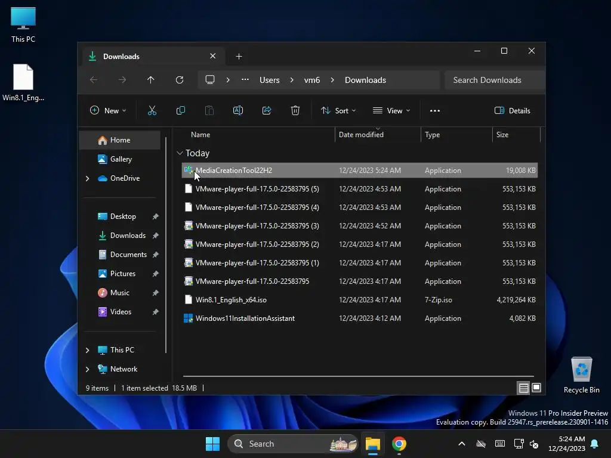The height and width of the screenshot is (458, 611).
Task: Select VMware-player-full-17.5.0-22583795 (3)
Action: pos(360,226)
